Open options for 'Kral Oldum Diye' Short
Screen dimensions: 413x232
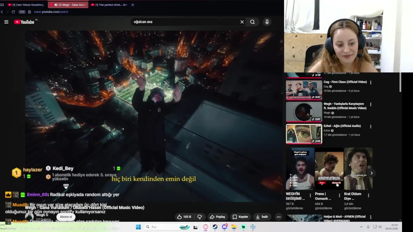368,195
